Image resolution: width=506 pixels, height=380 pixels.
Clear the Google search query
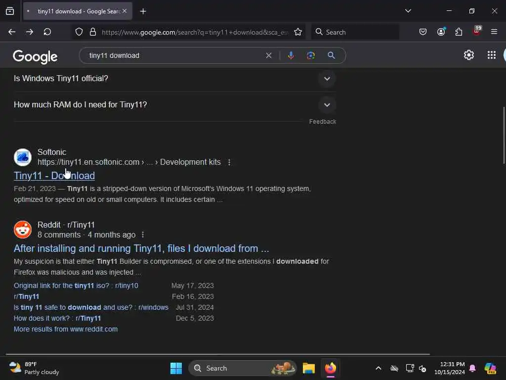pyautogui.click(x=268, y=55)
